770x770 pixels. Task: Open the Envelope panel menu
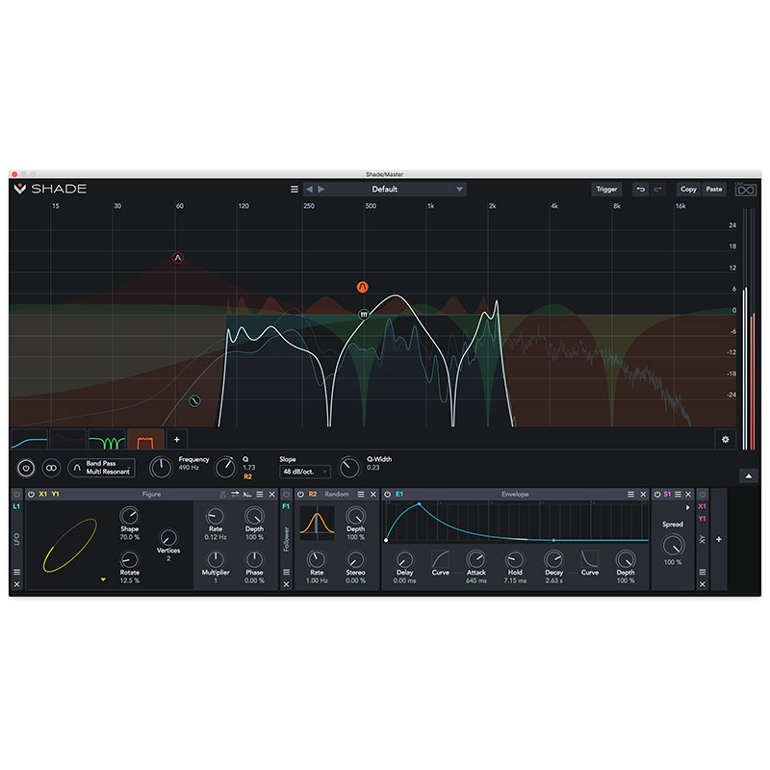coord(630,495)
